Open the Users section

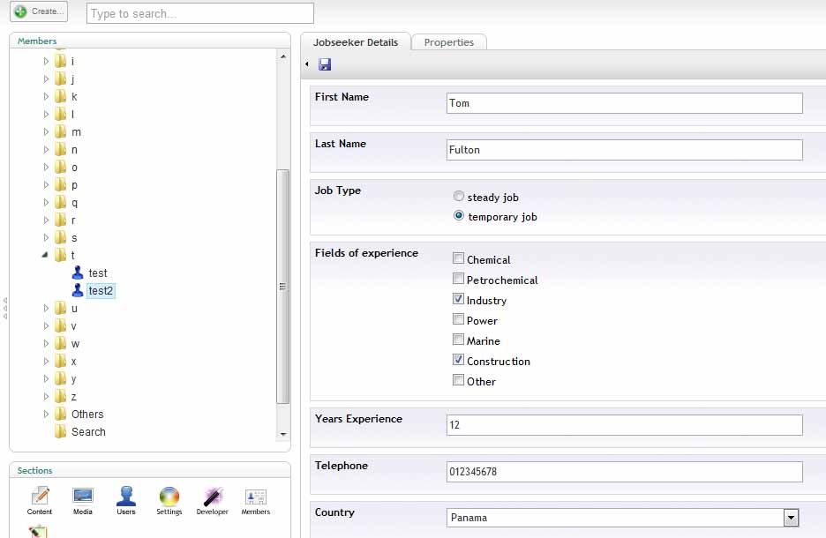[x=126, y=500]
